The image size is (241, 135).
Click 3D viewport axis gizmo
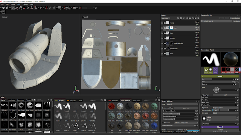[x=76, y=90]
